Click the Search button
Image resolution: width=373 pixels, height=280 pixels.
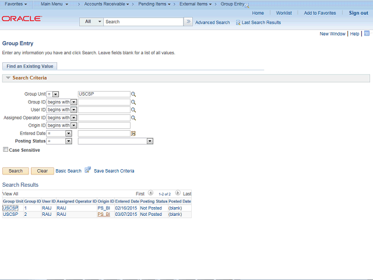(16, 171)
